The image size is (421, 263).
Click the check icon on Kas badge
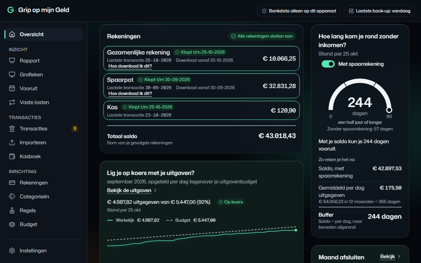tap(125, 107)
